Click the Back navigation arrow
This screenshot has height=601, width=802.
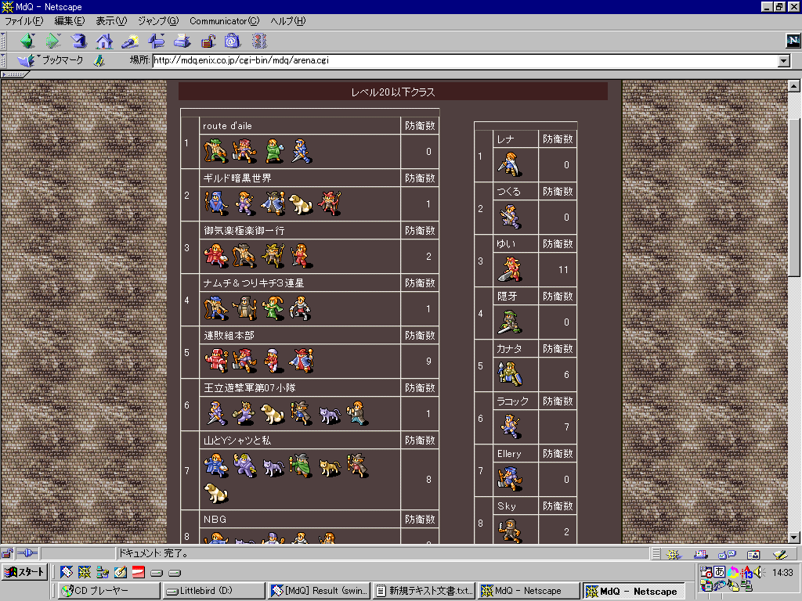click(x=27, y=41)
